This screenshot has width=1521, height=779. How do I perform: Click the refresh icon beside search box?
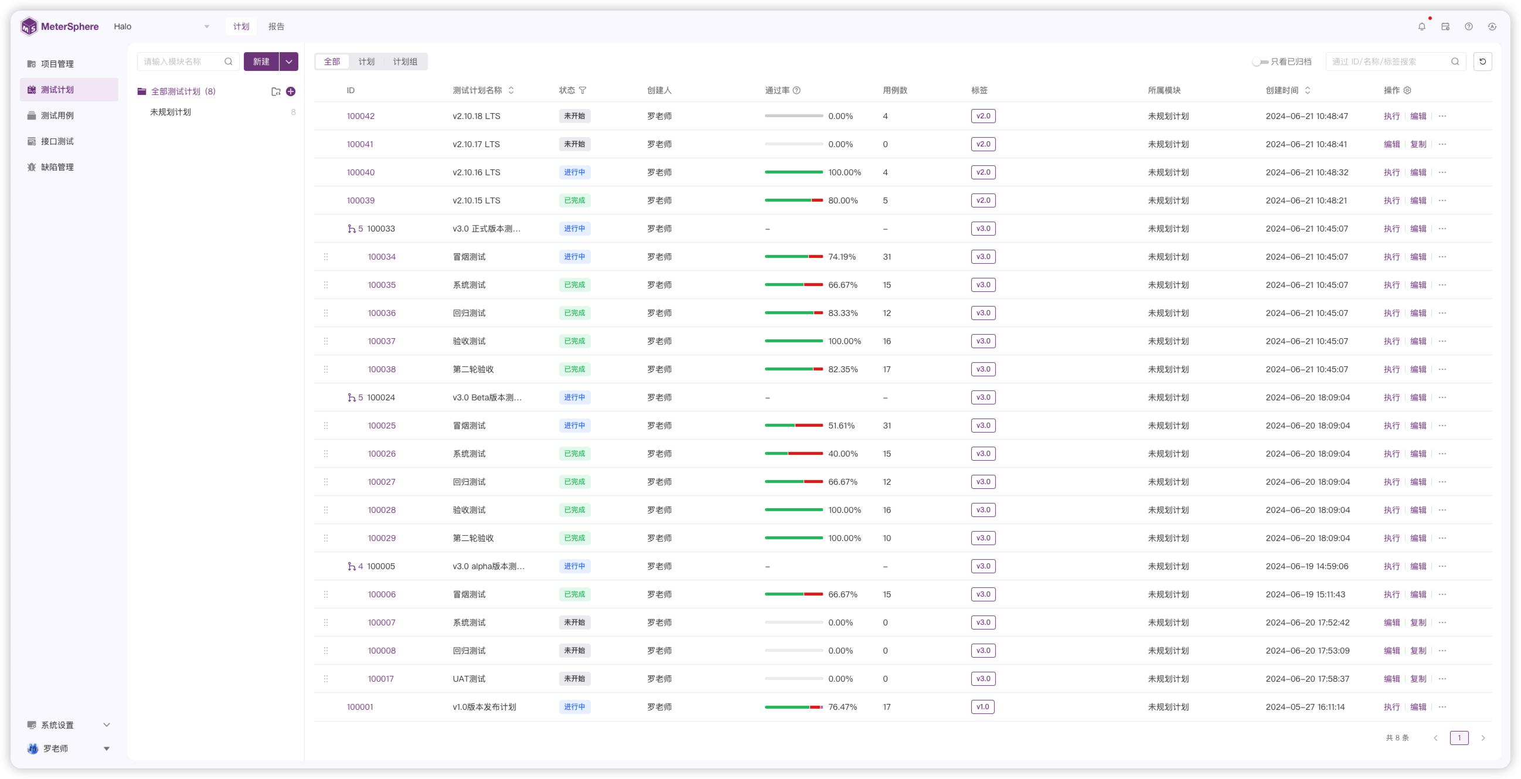pyautogui.click(x=1482, y=62)
